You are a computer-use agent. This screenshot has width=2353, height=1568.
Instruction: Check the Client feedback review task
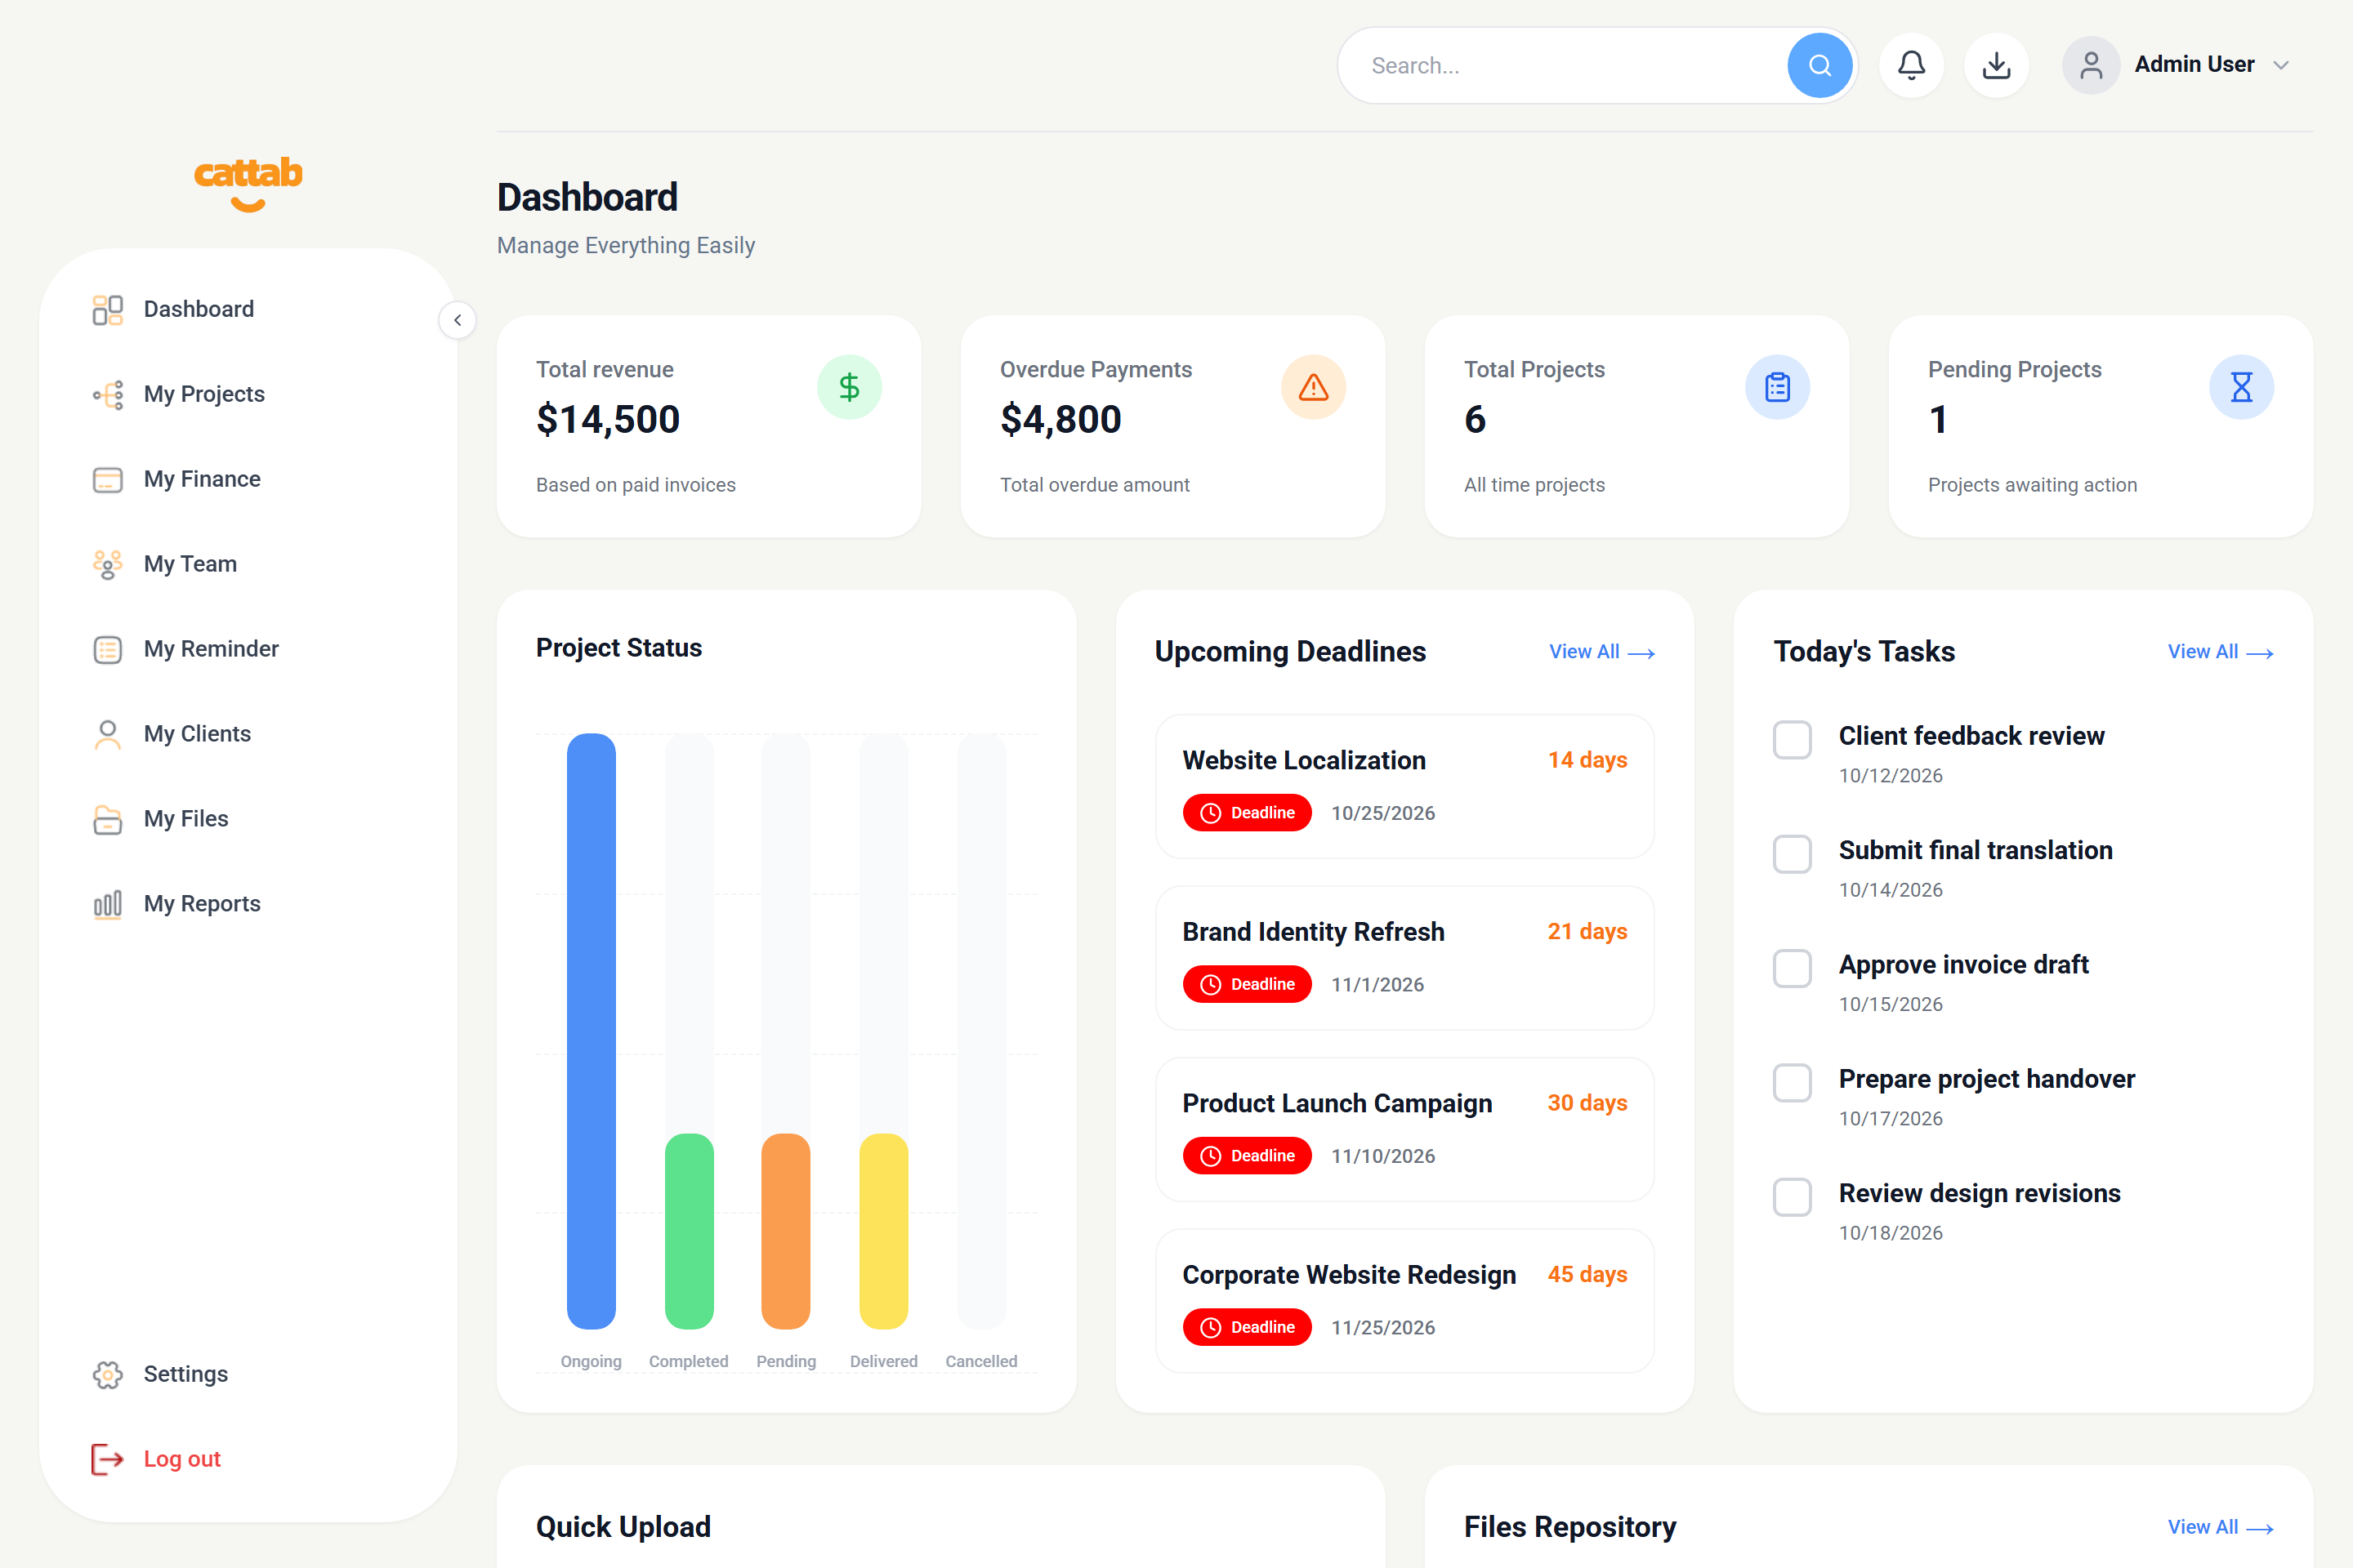[1792, 739]
